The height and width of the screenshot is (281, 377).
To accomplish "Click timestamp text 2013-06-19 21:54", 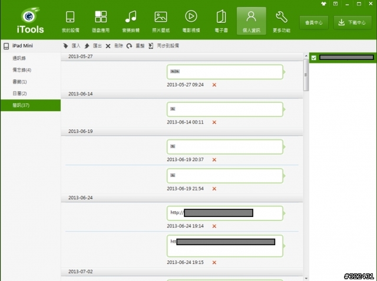I will tap(185, 189).
